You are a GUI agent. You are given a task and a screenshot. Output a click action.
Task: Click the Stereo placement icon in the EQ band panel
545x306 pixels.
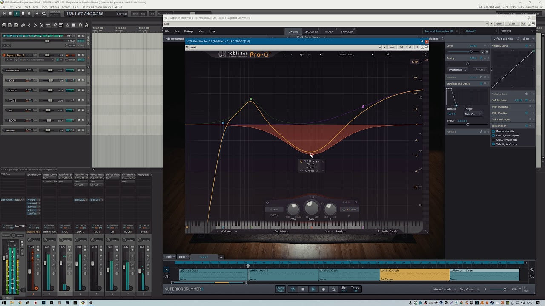click(344, 210)
